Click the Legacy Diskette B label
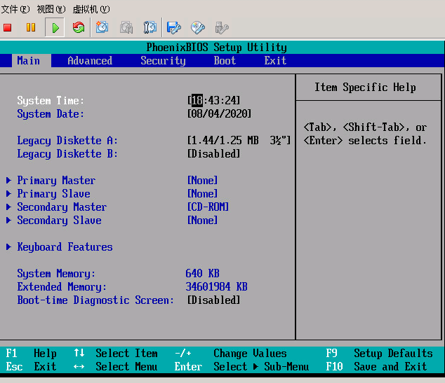This screenshot has width=445, height=383. 67,154
